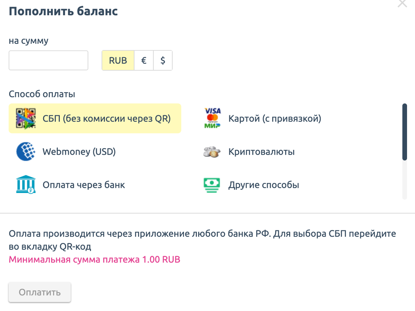Click the green banknote icon
Image resolution: width=415 pixels, height=311 pixels.
212,184
